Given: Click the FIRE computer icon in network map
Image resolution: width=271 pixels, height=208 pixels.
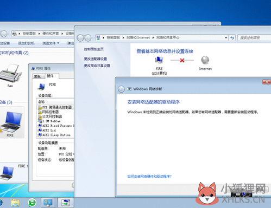Looking at the screenshot, I should (159, 60).
